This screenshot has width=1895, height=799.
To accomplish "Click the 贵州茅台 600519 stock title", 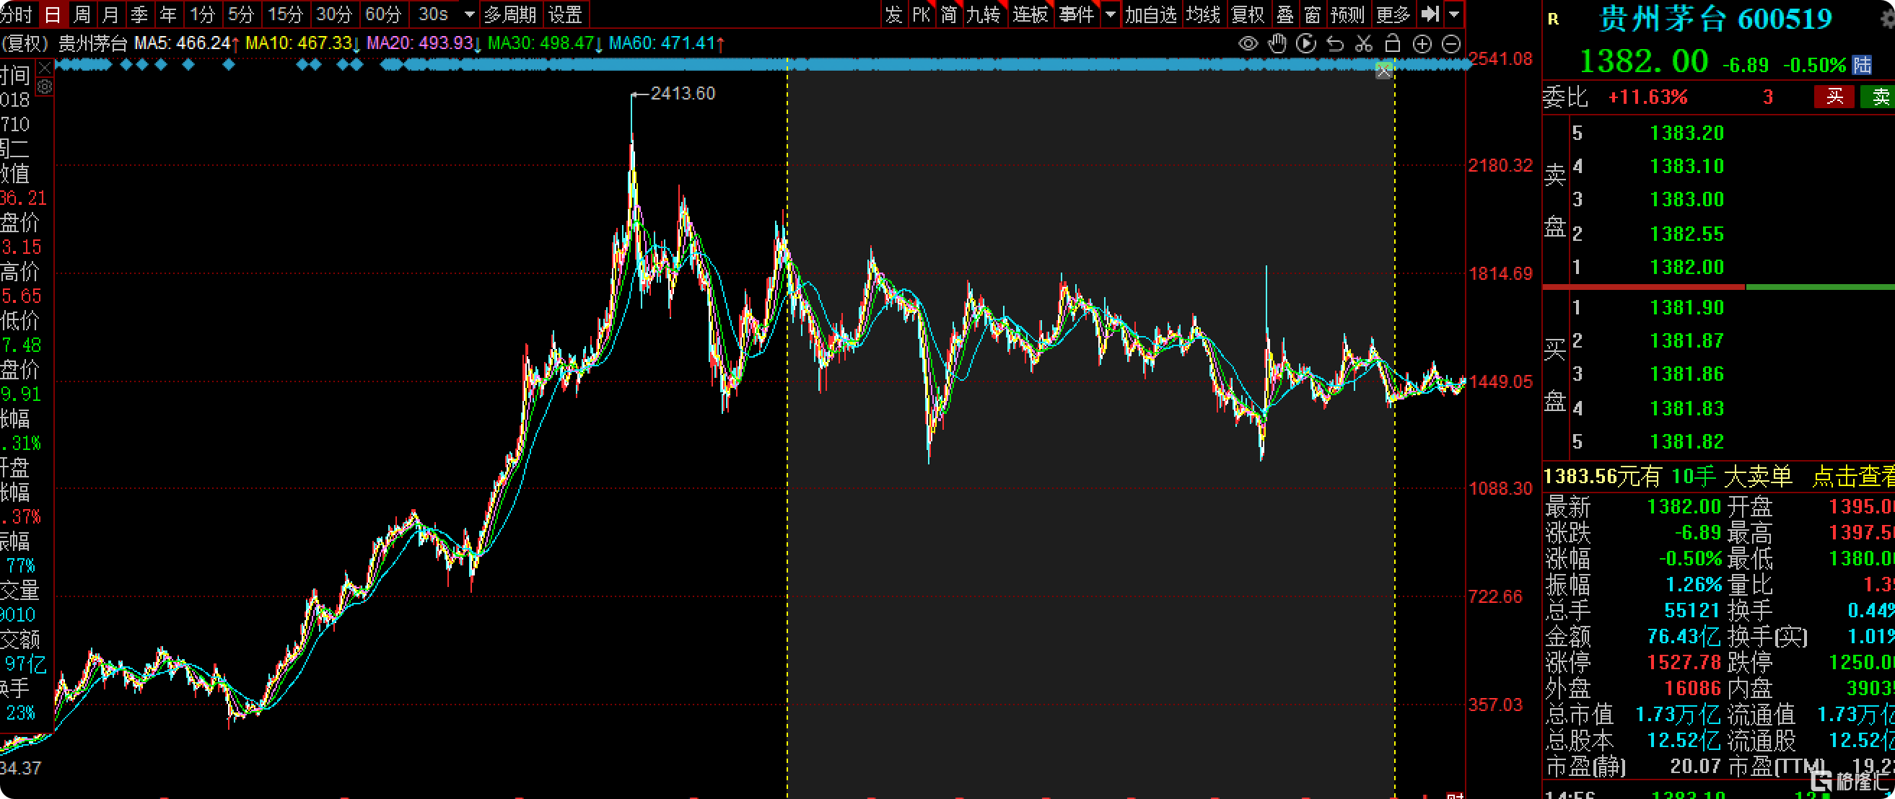I will click(x=1715, y=19).
